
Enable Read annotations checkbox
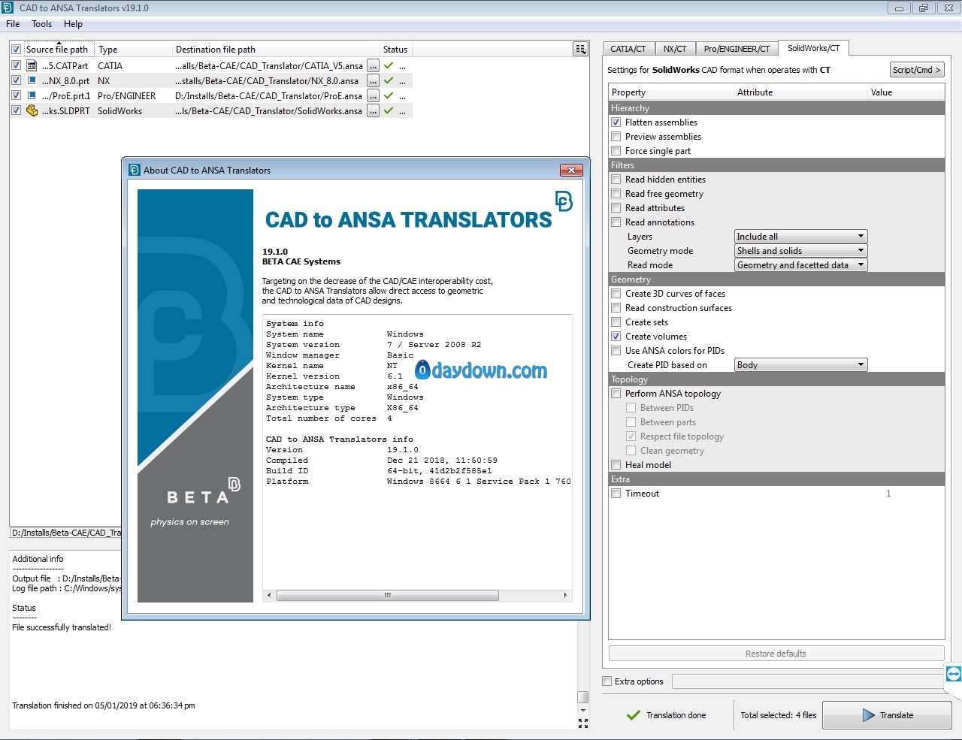pos(616,222)
